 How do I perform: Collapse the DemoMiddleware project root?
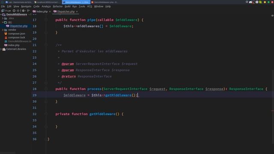[1, 15]
